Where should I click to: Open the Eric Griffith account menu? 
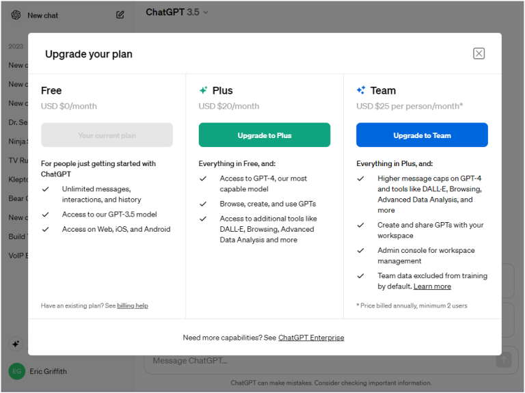(49, 371)
